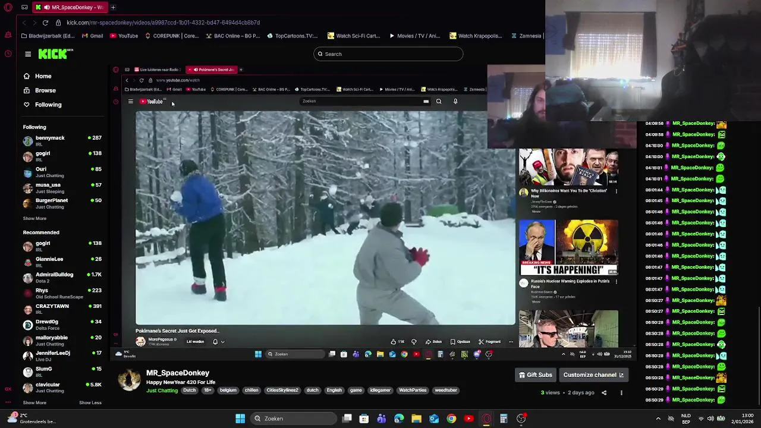Open the MR_SpaceDonkey channel name link
Image resolution: width=761 pixels, height=428 pixels.
point(178,373)
